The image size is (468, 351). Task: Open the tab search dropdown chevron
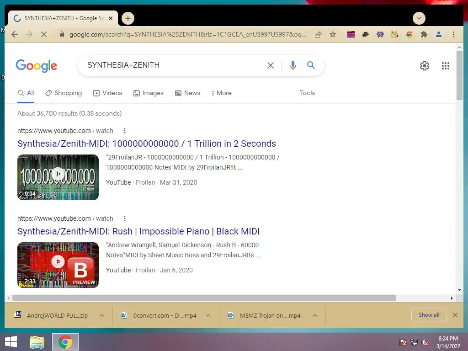point(419,18)
